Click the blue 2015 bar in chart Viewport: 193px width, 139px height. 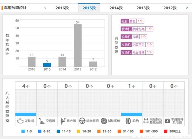[47, 65]
